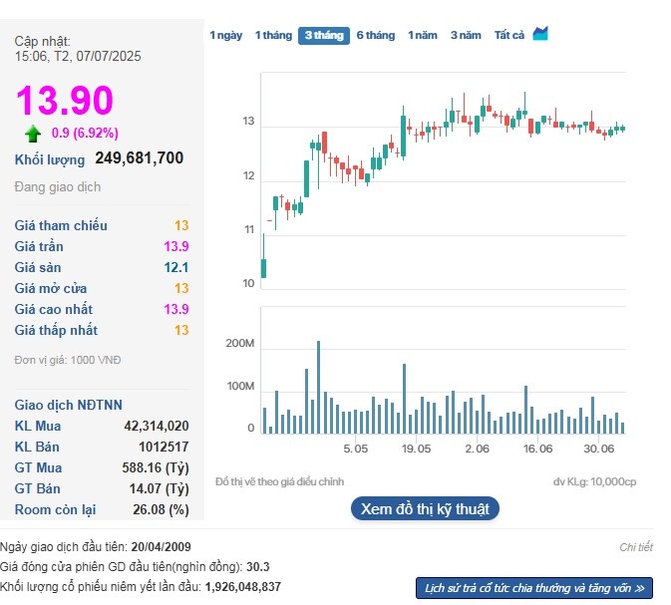Click the Xem đồ thị kỹ thuật button
The height and width of the screenshot is (605, 671).
[x=425, y=508]
